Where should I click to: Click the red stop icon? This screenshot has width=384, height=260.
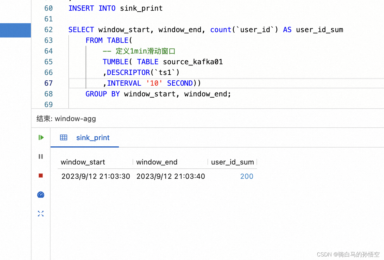[41, 176]
